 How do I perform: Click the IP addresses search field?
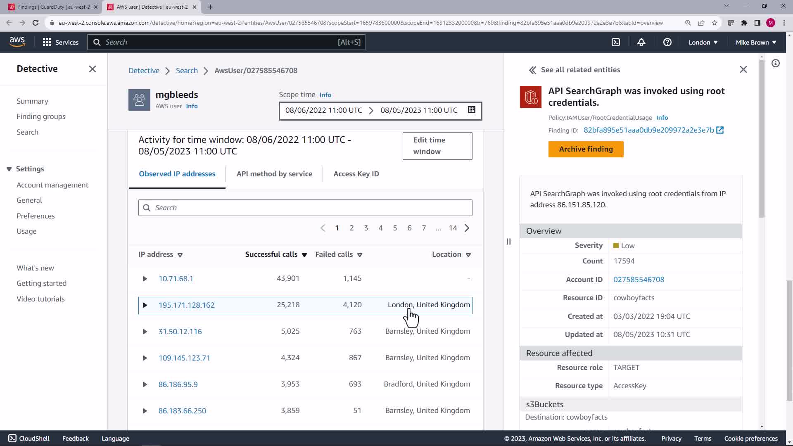[x=305, y=208]
